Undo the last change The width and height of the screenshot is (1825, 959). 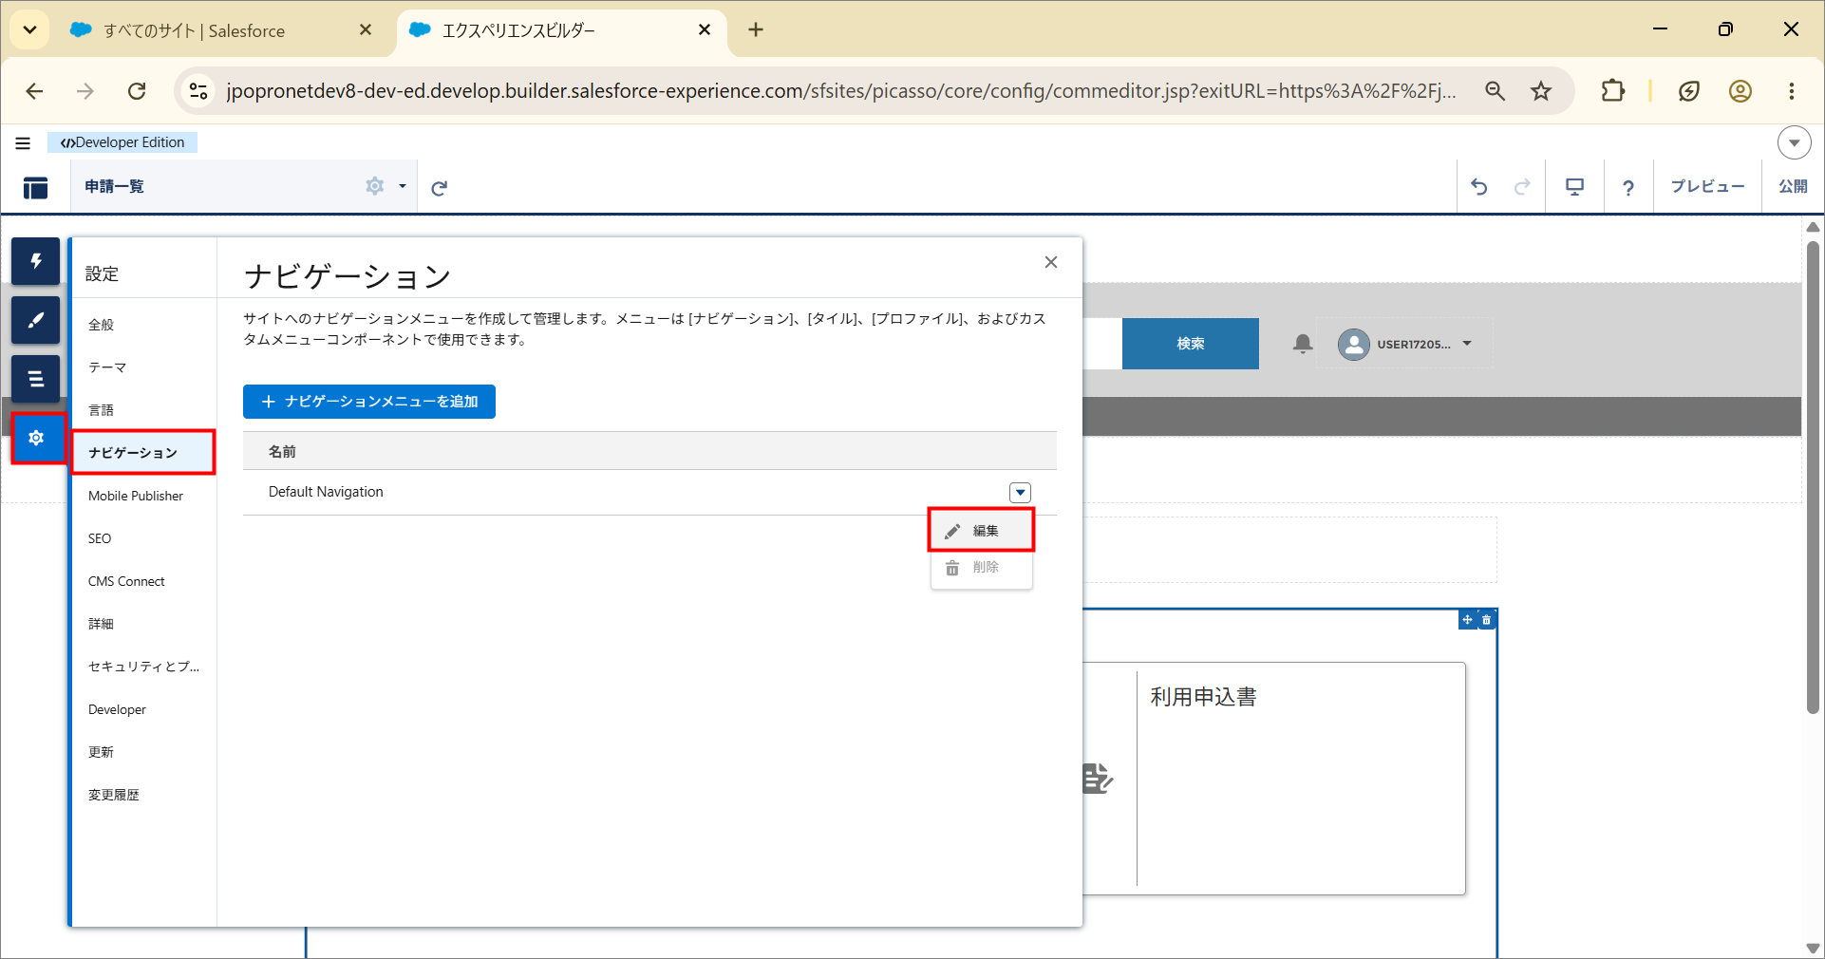tap(1479, 187)
